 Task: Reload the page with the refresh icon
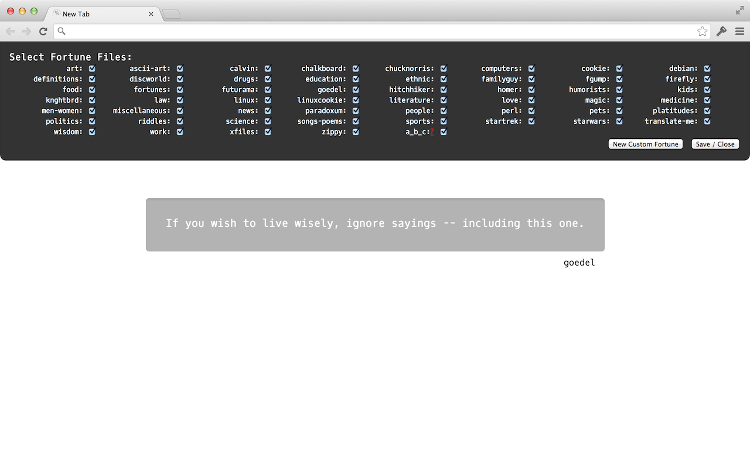tap(43, 32)
